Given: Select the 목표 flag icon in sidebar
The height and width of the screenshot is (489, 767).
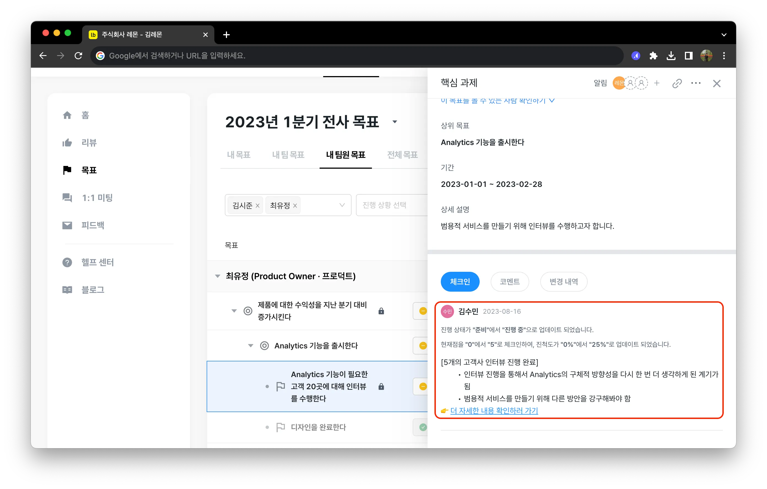Looking at the screenshot, I should [x=67, y=170].
